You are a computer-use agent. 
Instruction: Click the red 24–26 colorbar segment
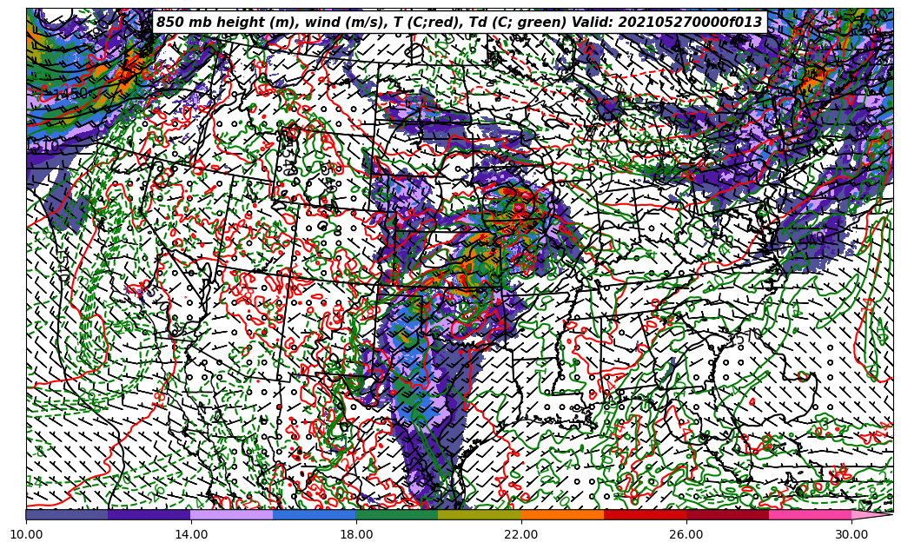click(x=645, y=514)
